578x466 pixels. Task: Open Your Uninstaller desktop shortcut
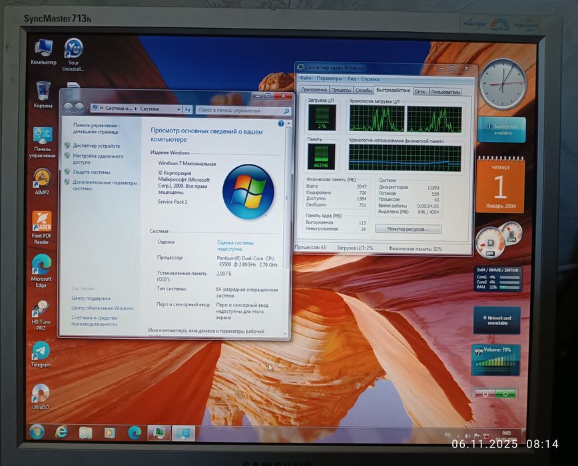tap(73, 55)
